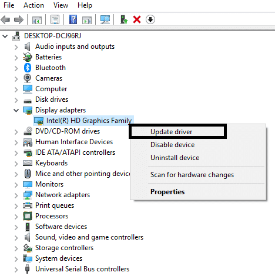
Task: Click the Storage controllers icon
Action: click(28, 248)
